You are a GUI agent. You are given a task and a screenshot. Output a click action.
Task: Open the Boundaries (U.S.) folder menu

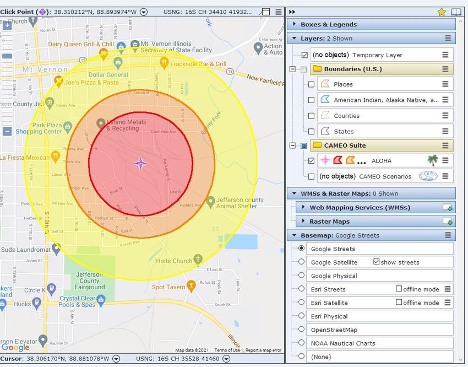445,69
